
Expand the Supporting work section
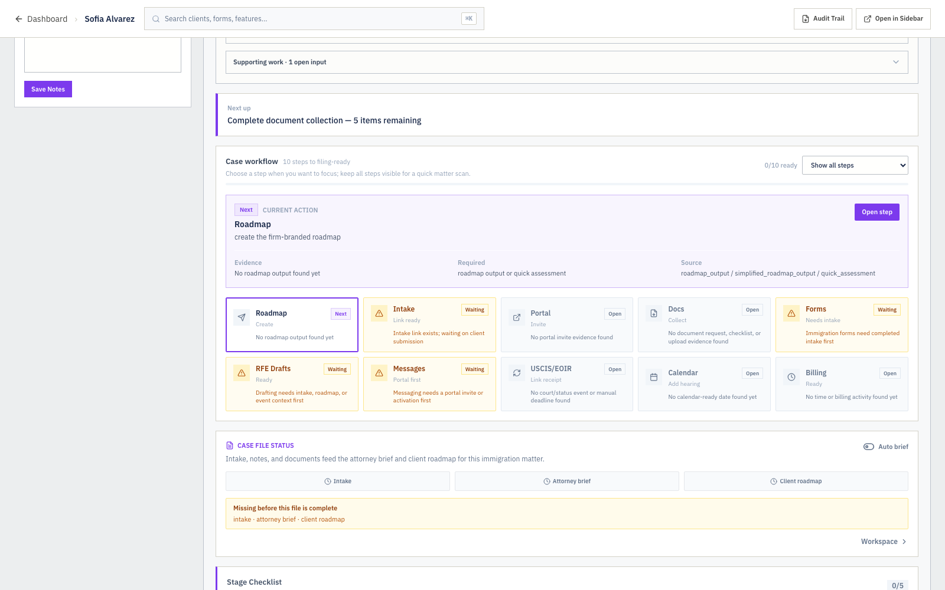(x=567, y=62)
